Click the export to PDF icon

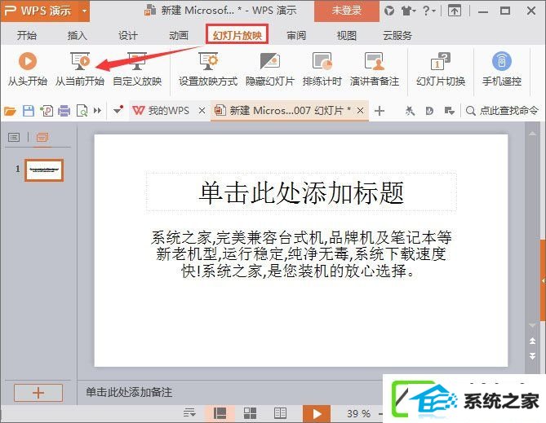[x=47, y=111]
